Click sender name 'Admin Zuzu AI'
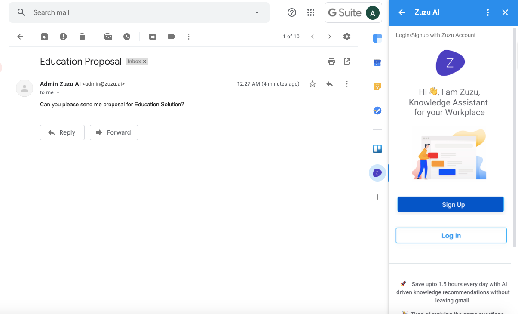 click(x=60, y=84)
